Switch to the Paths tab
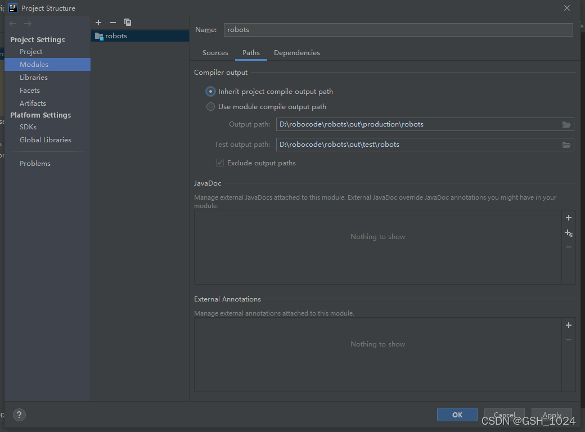 (251, 53)
